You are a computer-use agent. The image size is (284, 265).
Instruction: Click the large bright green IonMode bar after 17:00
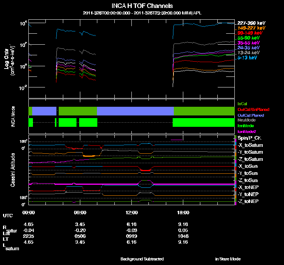[x=204, y=122]
